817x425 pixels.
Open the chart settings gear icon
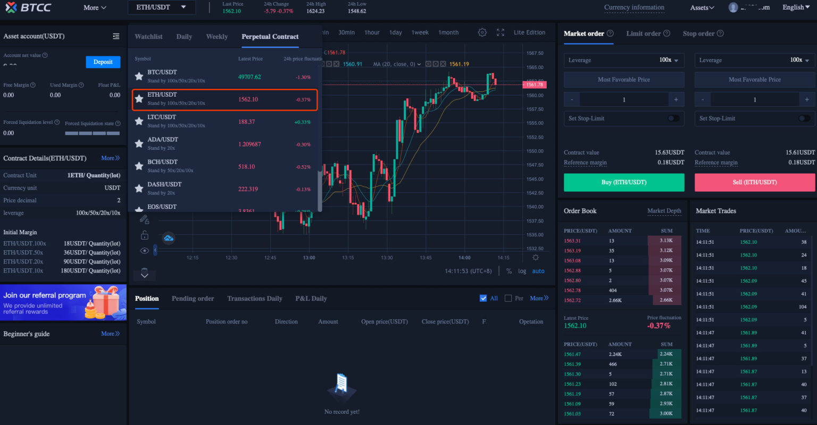pos(482,32)
